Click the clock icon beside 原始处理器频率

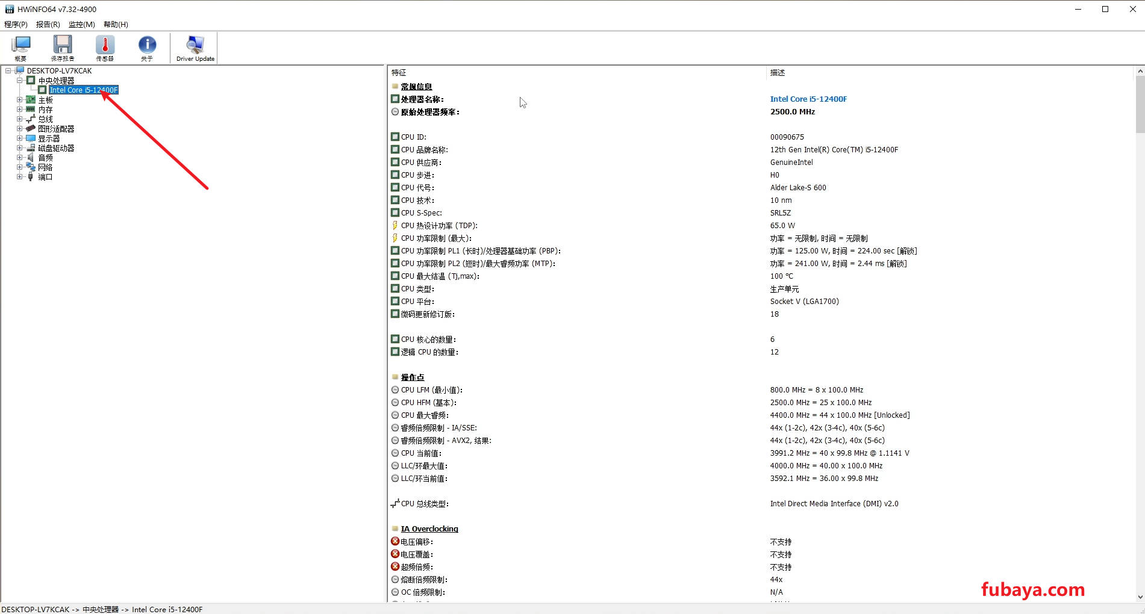click(395, 112)
